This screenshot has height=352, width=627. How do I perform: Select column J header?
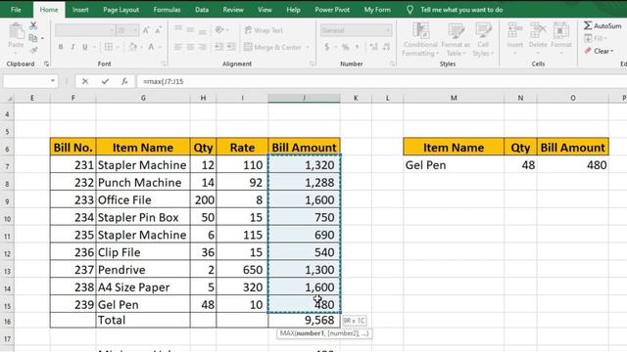[x=304, y=98]
